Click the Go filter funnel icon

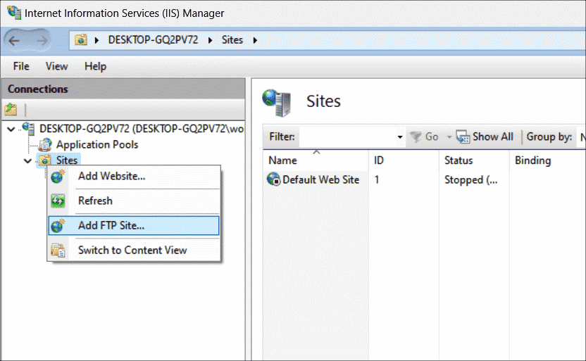coord(416,137)
